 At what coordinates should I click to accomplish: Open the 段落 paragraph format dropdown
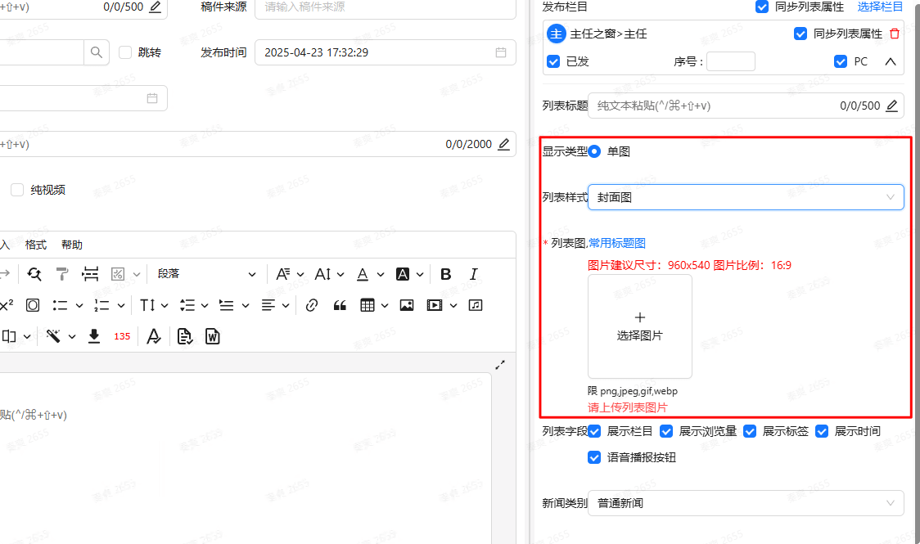click(206, 274)
